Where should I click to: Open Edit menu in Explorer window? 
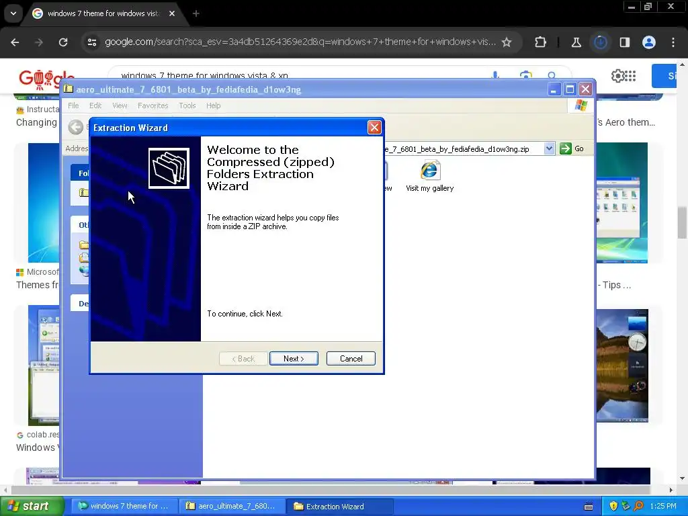[x=95, y=105]
